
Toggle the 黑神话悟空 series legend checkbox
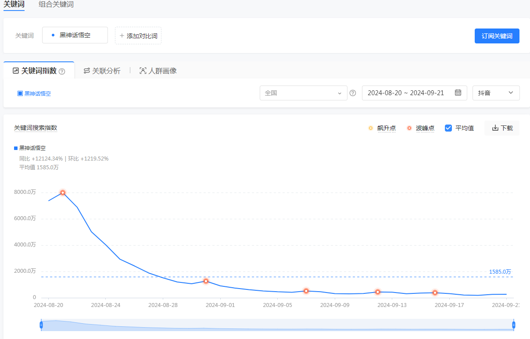20,93
